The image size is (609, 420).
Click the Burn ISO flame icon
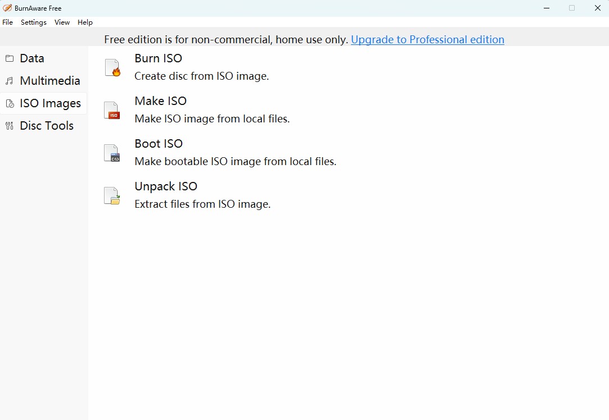pyautogui.click(x=112, y=67)
